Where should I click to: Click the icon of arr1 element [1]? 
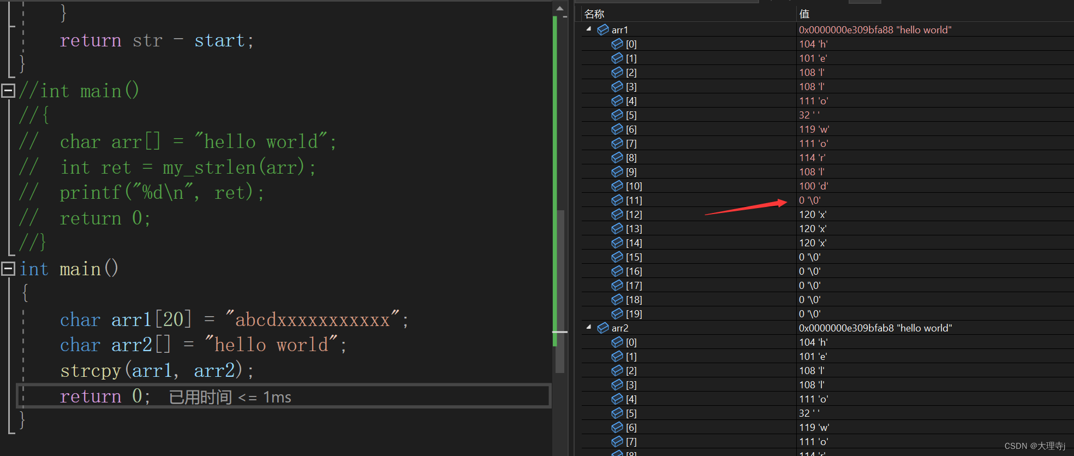tap(617, 58)
